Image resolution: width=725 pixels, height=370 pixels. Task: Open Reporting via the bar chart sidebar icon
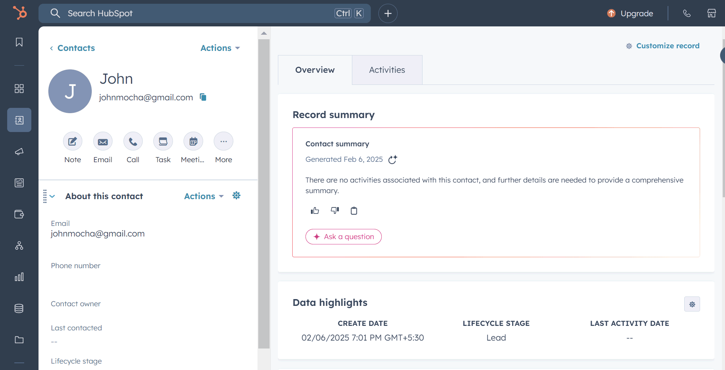[19, 277]
